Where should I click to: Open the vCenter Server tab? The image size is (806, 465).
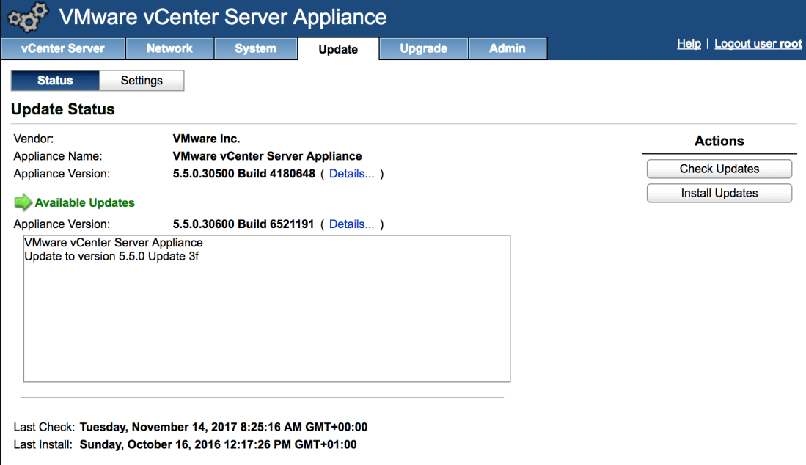tap(63, 48)
